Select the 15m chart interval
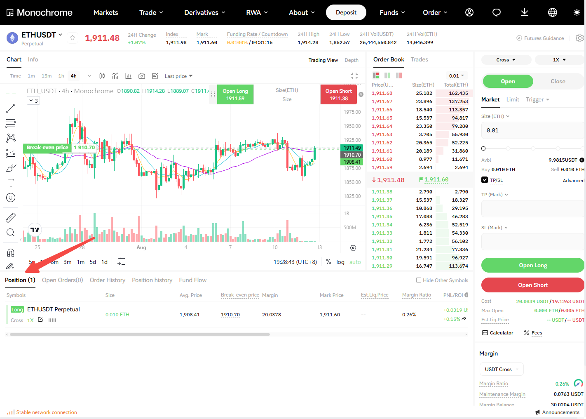Viewport: 586px width, 419px height. point(47,76)
